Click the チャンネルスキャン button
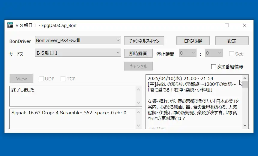 coord(144,40)
